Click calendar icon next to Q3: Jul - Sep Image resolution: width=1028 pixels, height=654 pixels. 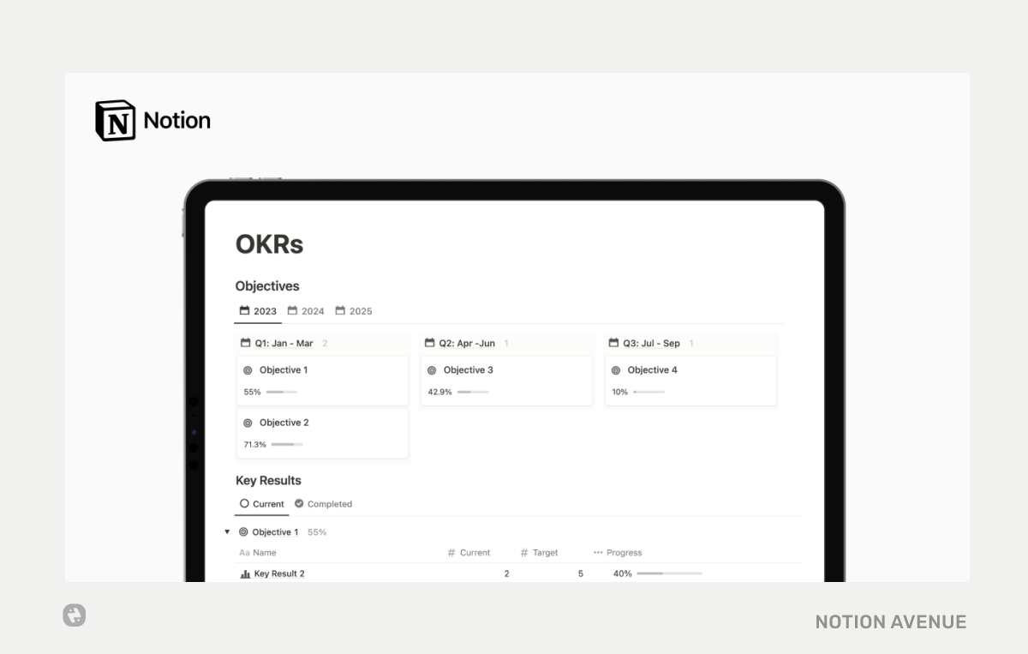[x=613, y=343]
